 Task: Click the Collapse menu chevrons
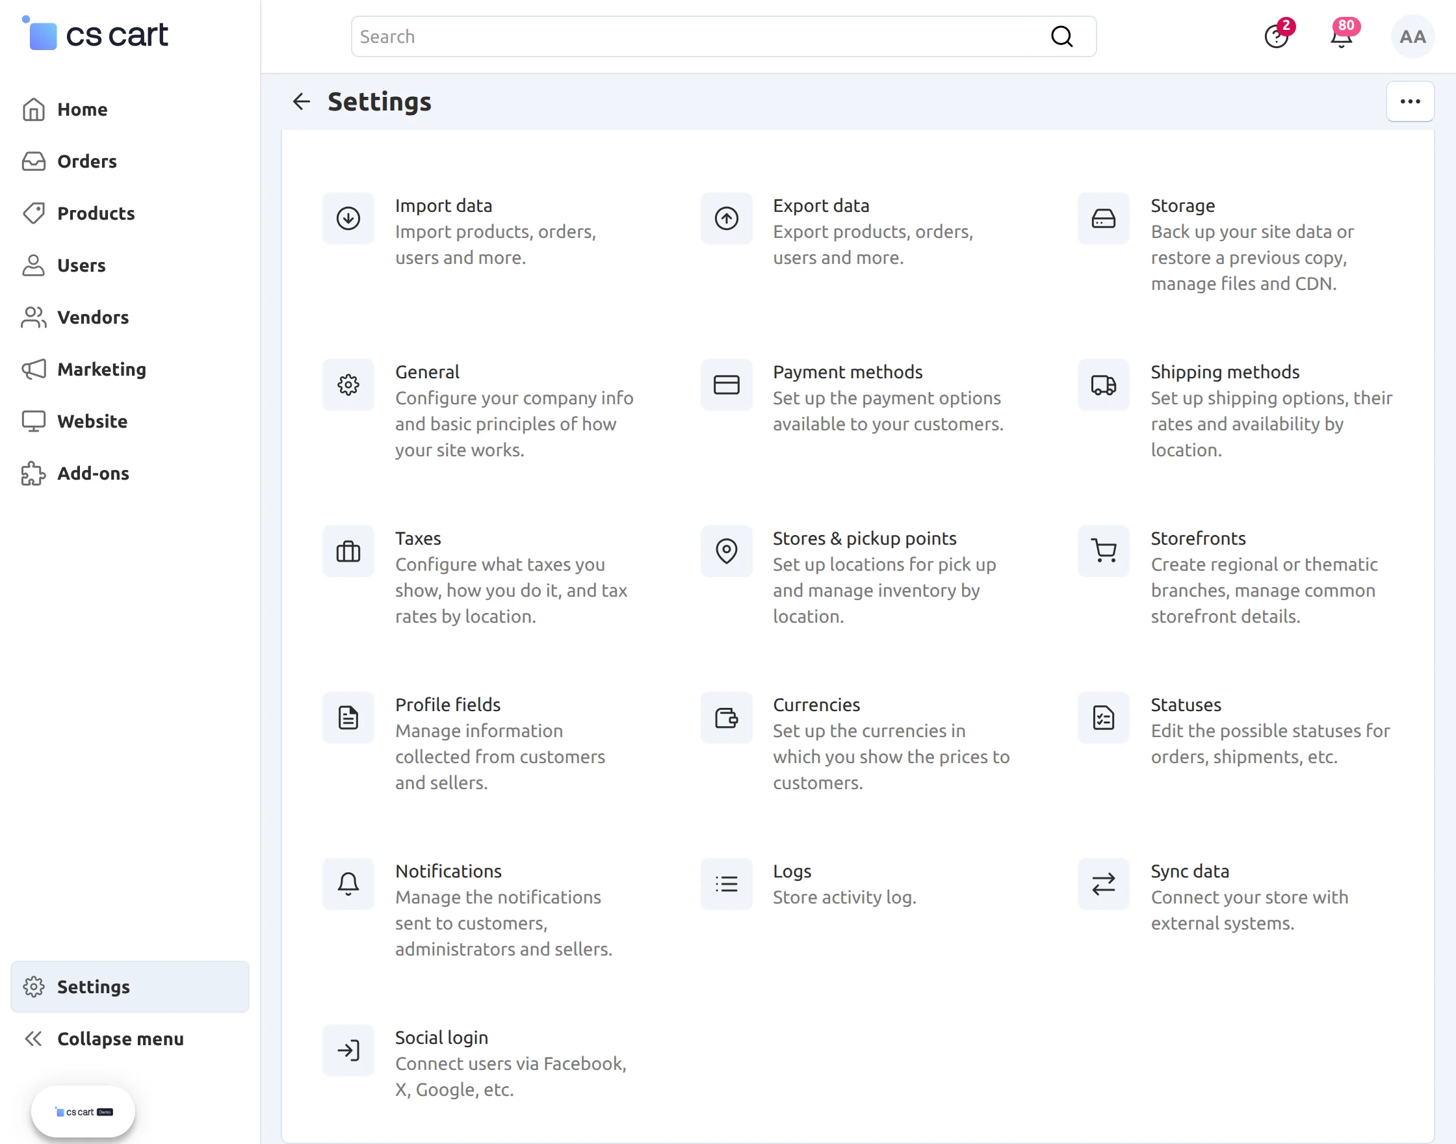pyautogui.click(x=34, y=1039)
